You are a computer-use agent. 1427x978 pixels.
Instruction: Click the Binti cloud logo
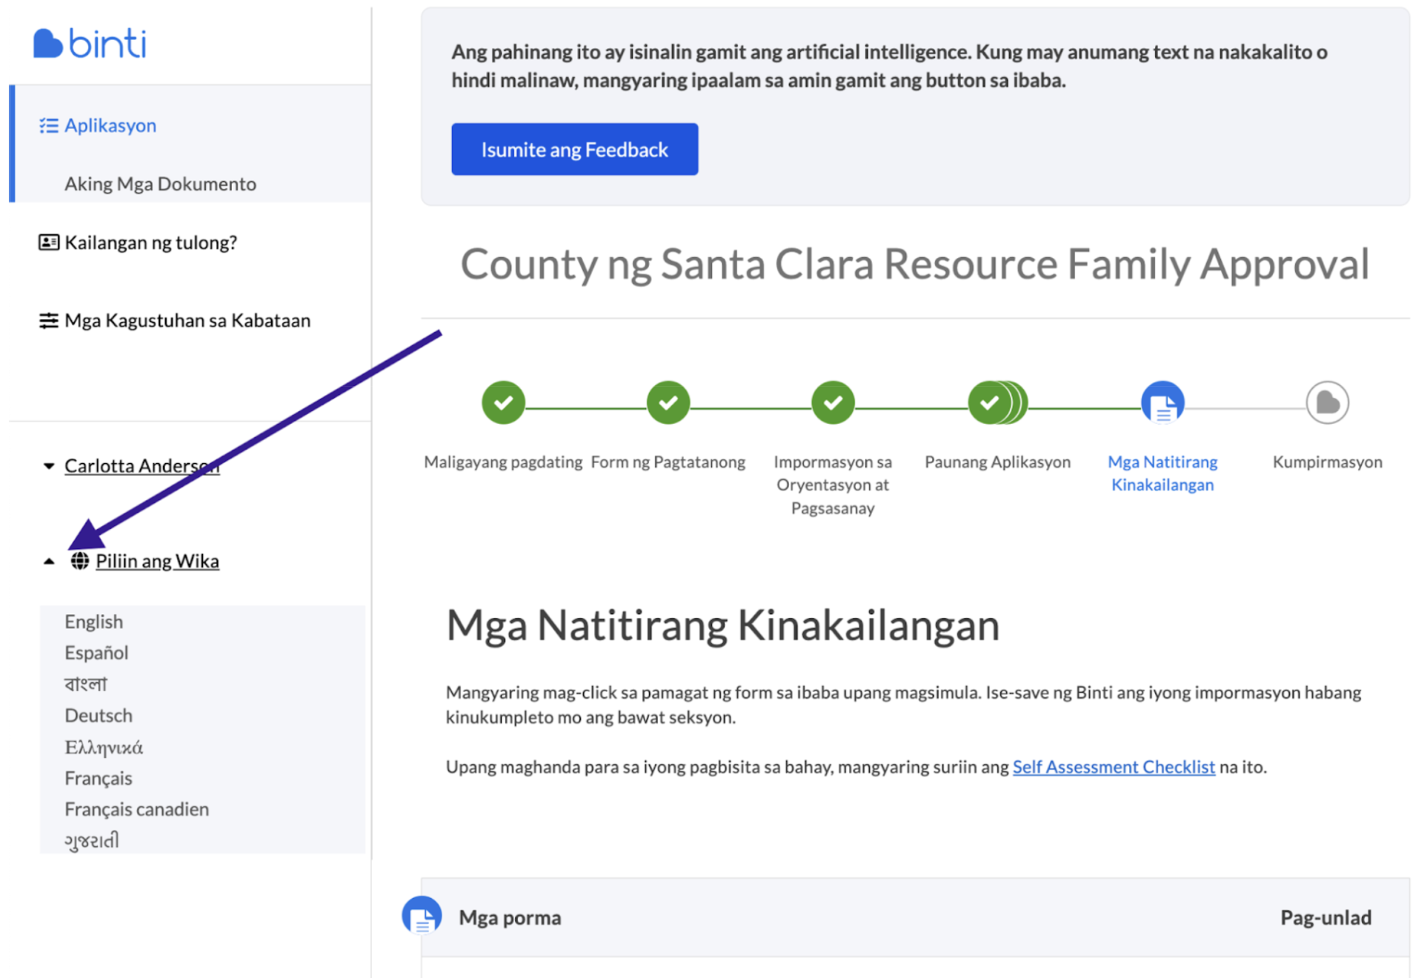46,42
